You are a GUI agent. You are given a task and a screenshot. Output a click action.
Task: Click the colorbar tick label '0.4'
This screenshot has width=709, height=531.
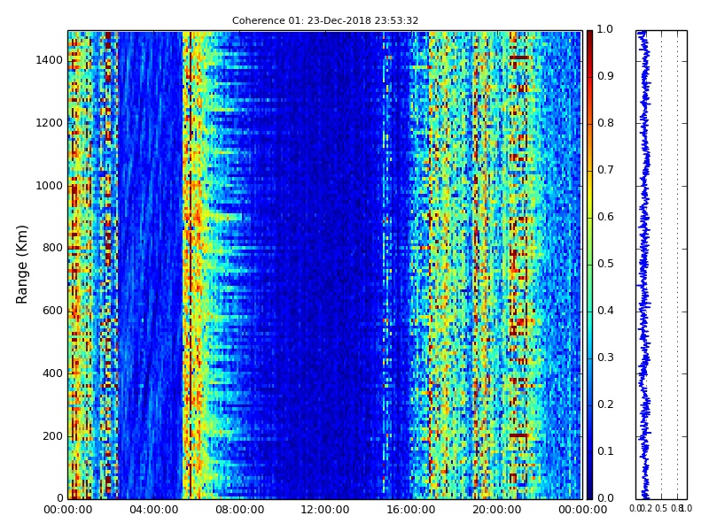[605, 311]
